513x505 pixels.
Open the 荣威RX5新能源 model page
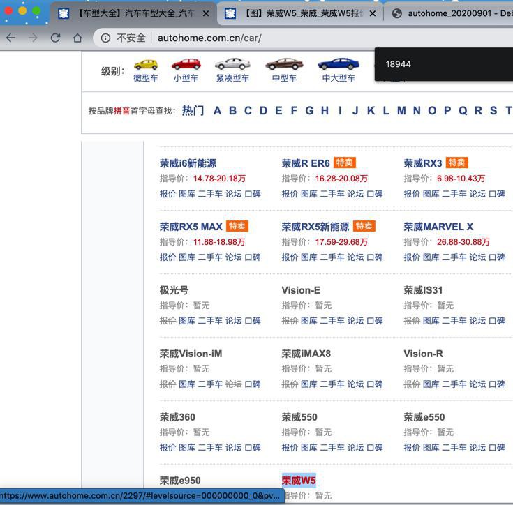[315, 227]
